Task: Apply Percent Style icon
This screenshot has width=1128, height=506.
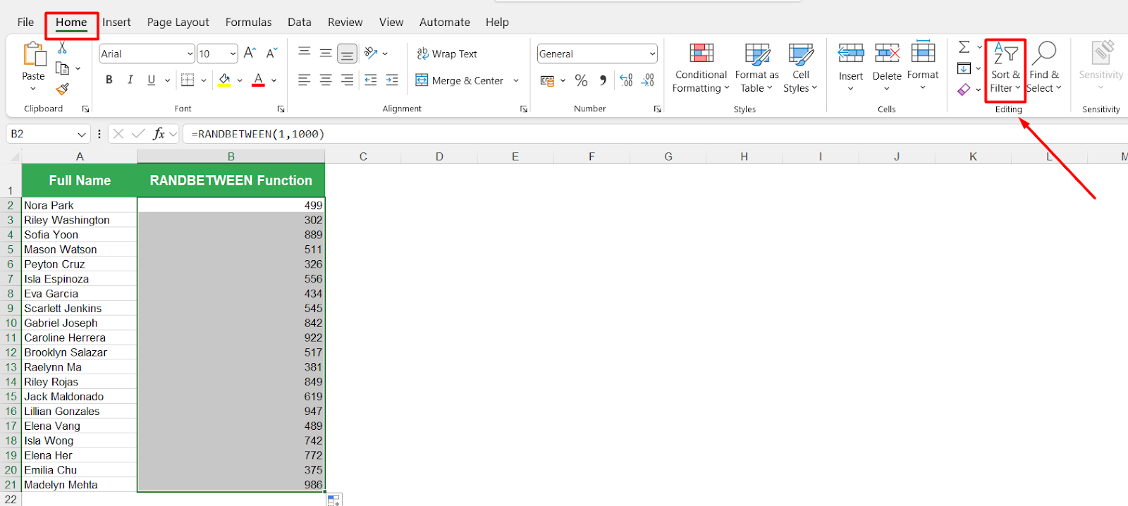Action: pyautogui.click(x=581, y=80)
